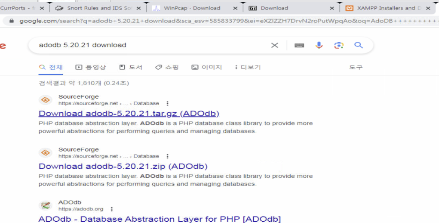
Task: Select the 도서 (Books) search filter
Action: coord(131,67)
